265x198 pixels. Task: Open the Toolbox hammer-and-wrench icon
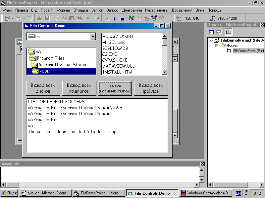pyautogui.click(x=162, y=18)
